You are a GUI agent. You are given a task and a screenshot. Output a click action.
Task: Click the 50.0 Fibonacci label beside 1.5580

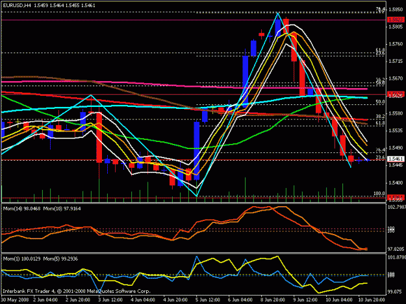[x=380, y=102]
